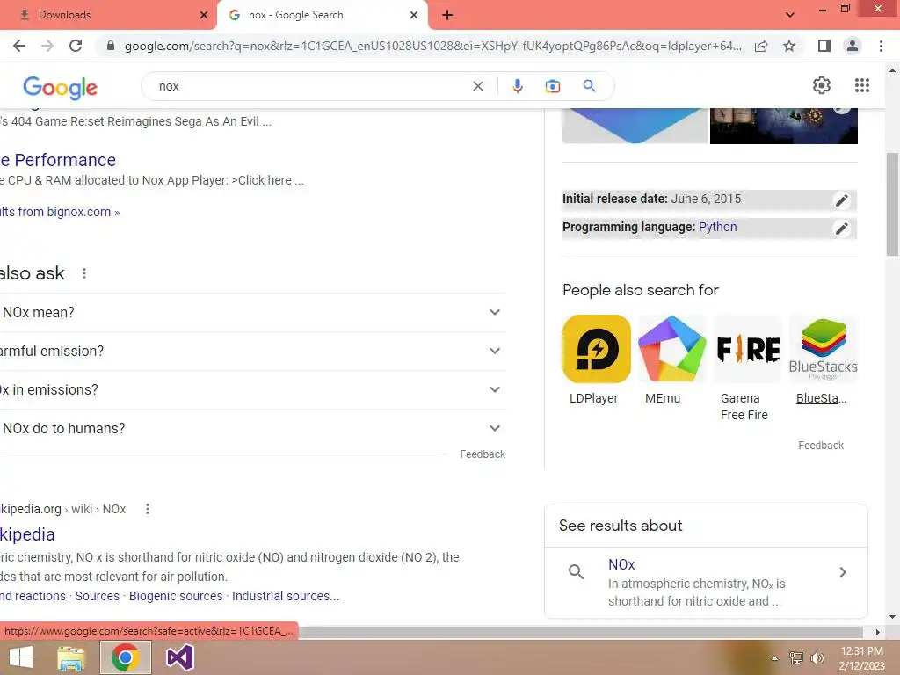Open the Industrial sources sitelink
This screenshot has height=675, width=900.
[286, 596]
